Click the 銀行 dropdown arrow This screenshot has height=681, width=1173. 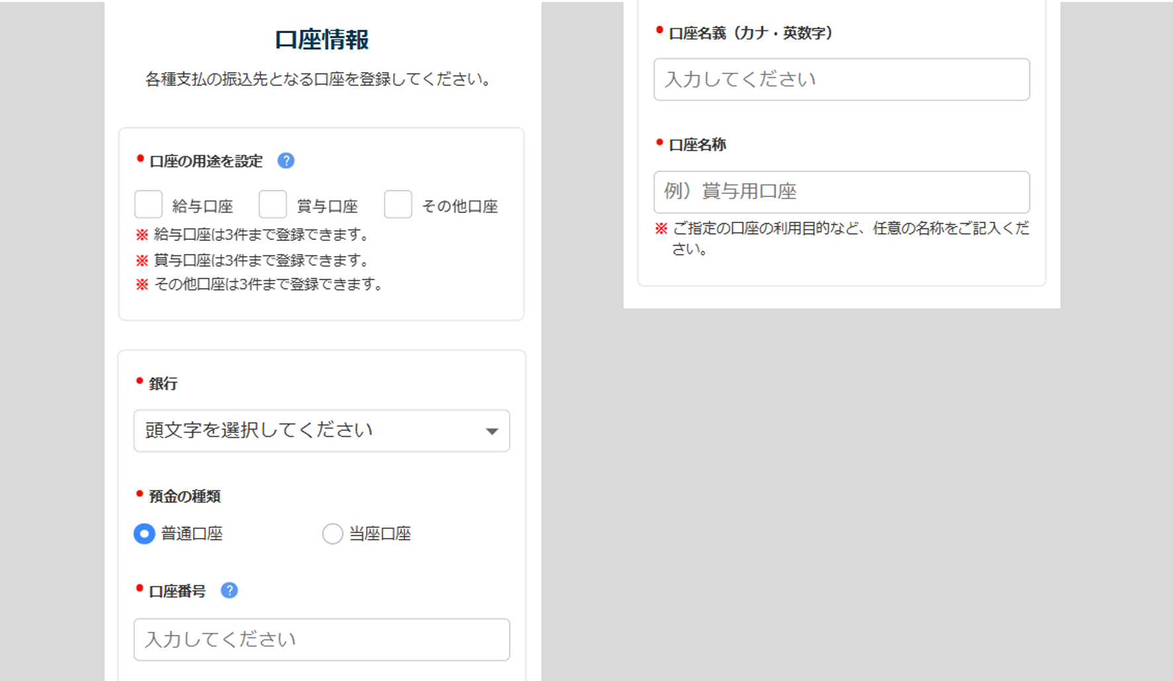491,431
